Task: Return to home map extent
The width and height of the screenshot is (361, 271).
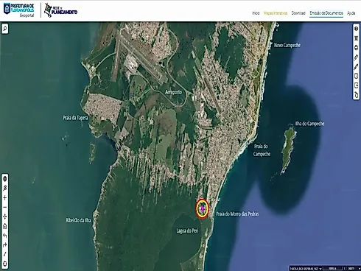Action: pyautogui.click(x=5, y=226)
